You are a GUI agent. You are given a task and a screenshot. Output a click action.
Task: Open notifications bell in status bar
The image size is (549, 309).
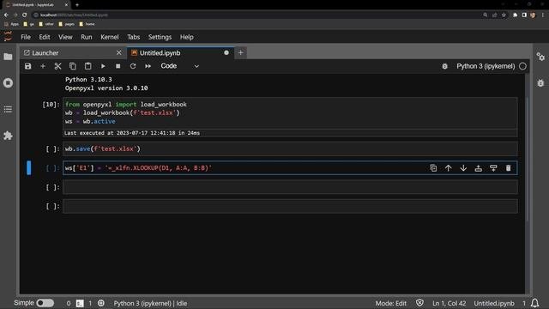pos(534,303)
